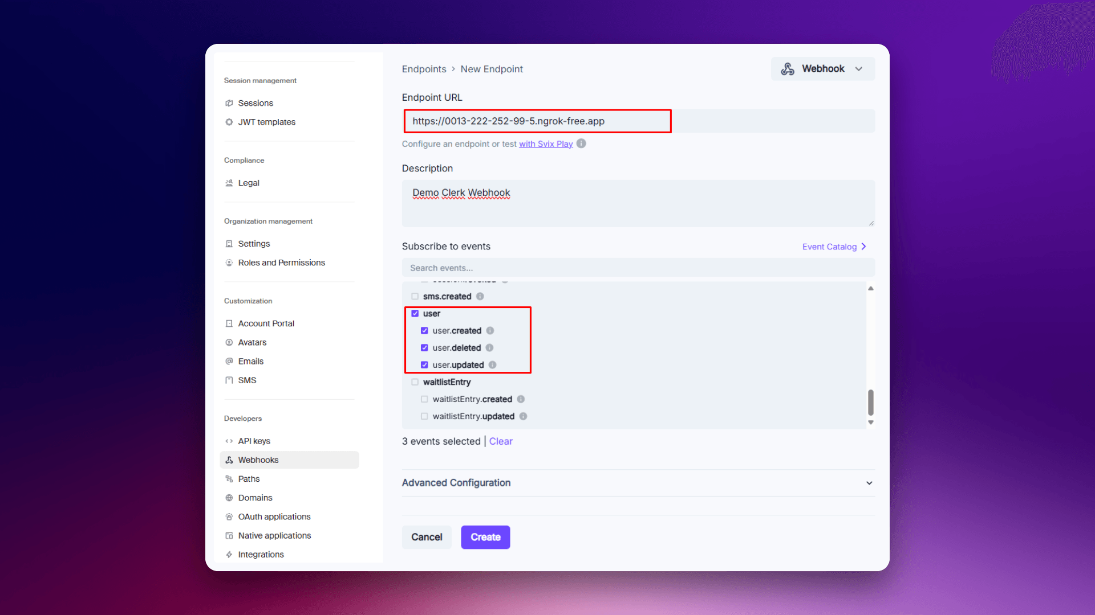Click the API keys code icon

[x=229, y=441]
